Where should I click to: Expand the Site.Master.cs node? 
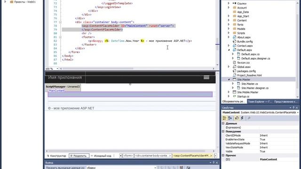pyautogui.click(x=233, y=84)
